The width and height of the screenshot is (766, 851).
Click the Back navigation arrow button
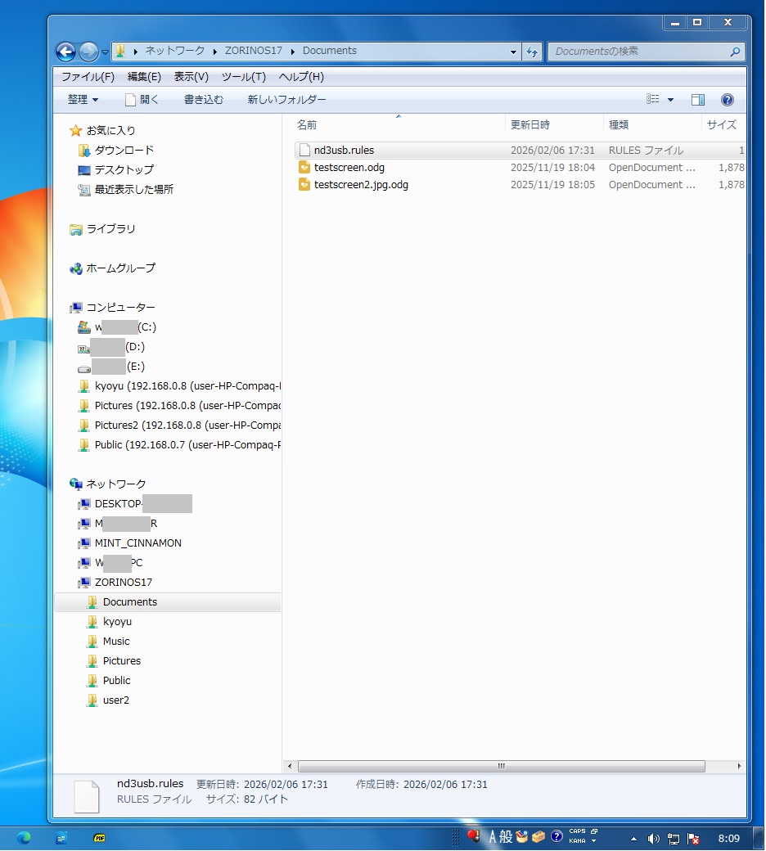pos(66,52)
